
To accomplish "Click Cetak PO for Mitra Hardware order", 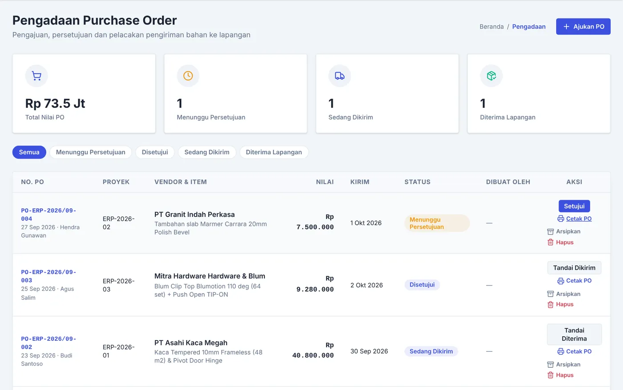I will 574,281.
